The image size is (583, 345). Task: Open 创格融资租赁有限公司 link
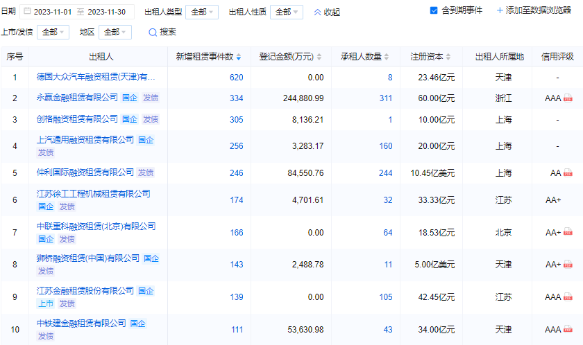tap(77, 119)
